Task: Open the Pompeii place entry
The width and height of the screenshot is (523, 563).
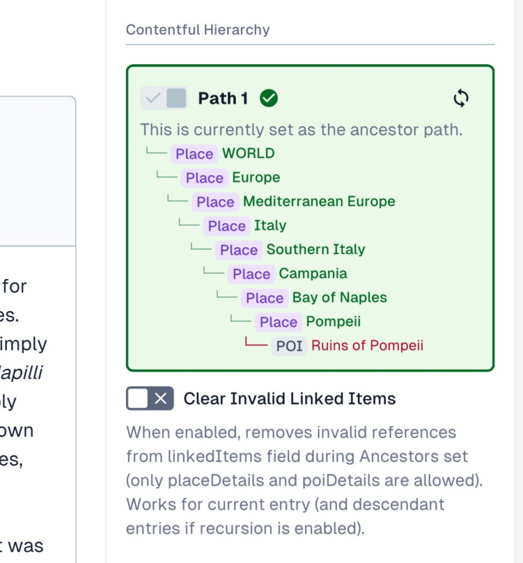Action: pos(333,322)
